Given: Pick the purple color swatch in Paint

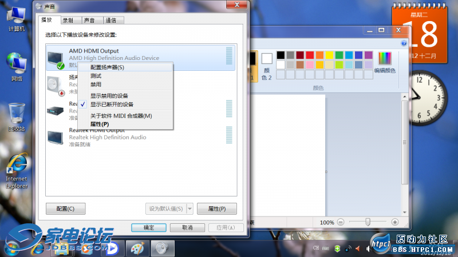Looking at the screenshot, I should pyautogui.click(x=369, y=55).
